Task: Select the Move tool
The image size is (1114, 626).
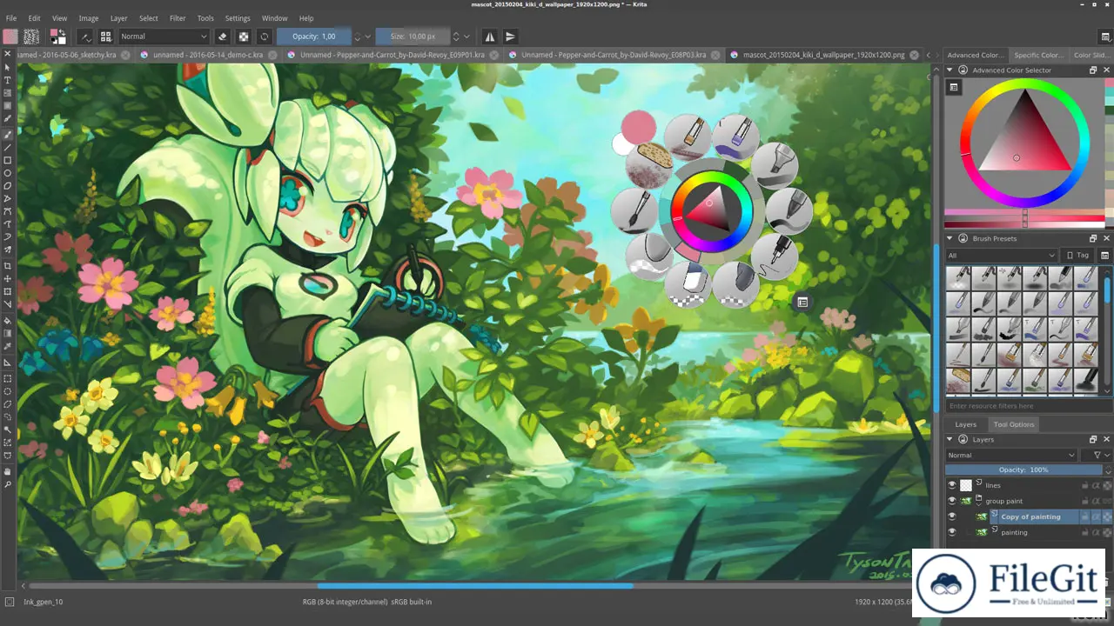Action: click(x=8, y=279)
